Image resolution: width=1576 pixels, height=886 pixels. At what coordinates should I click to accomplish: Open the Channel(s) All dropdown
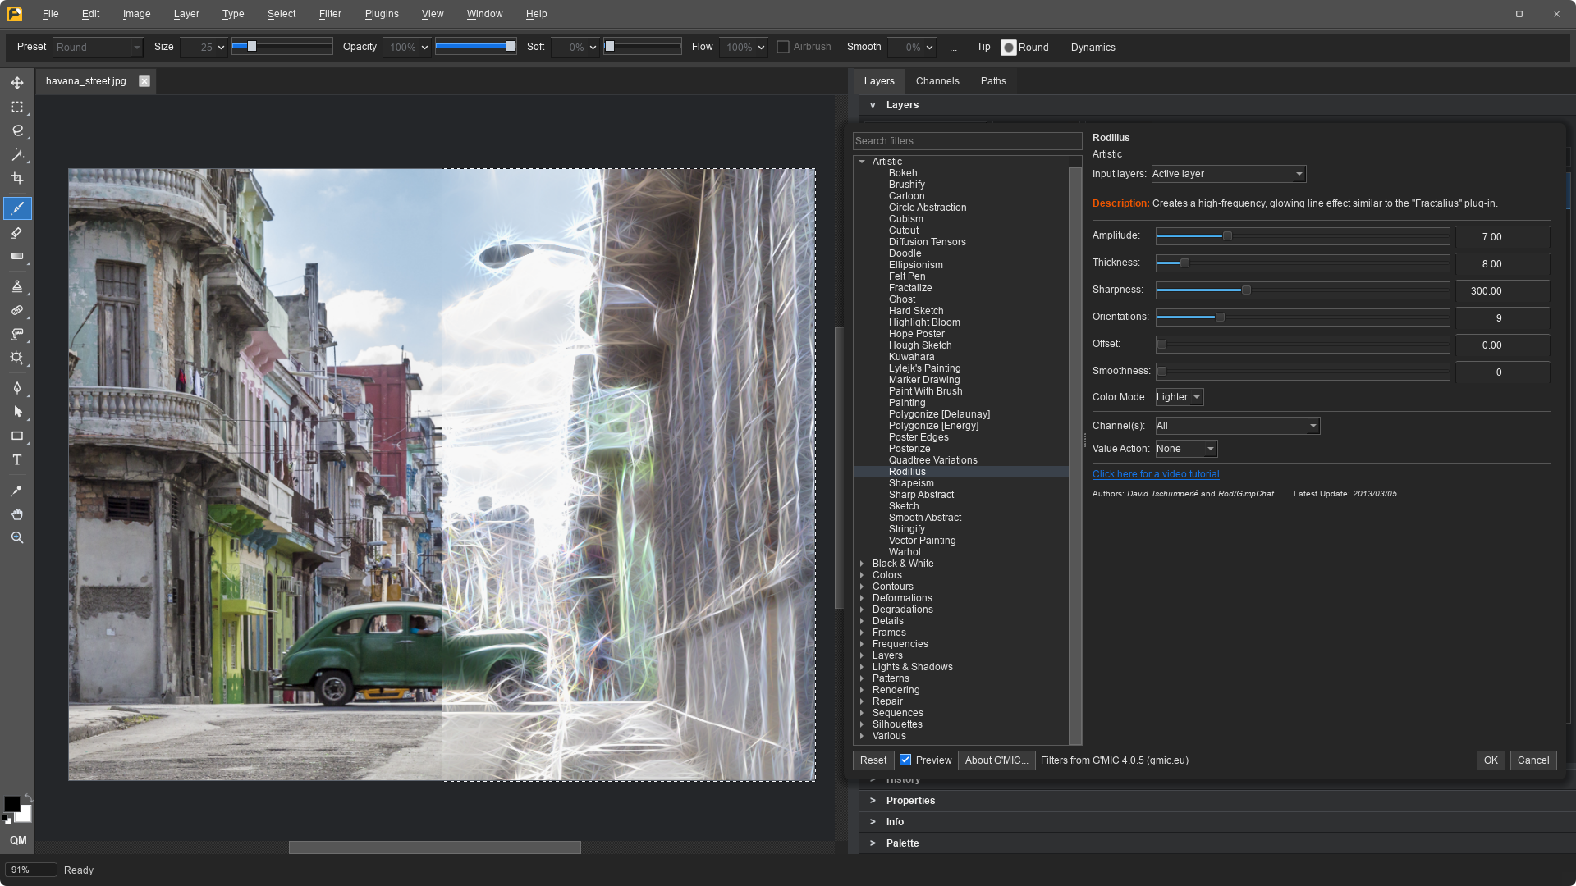point(1237,426)
